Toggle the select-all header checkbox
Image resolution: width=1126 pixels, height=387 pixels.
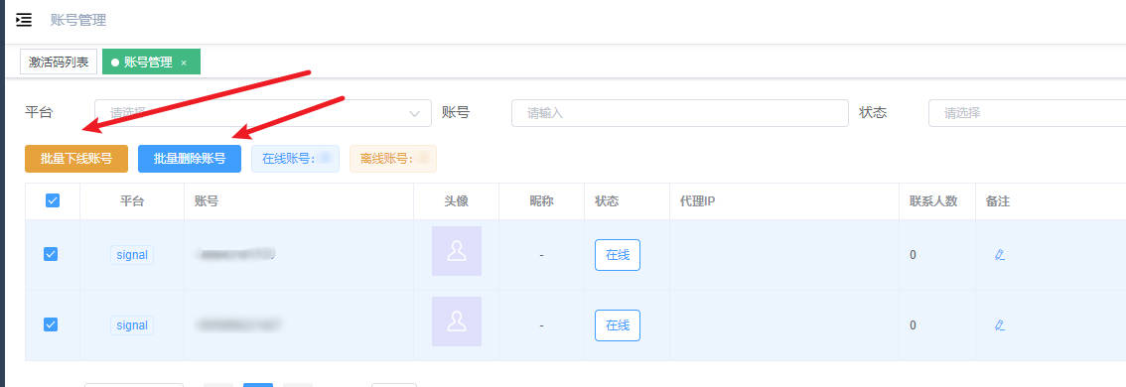click(53, 201)
